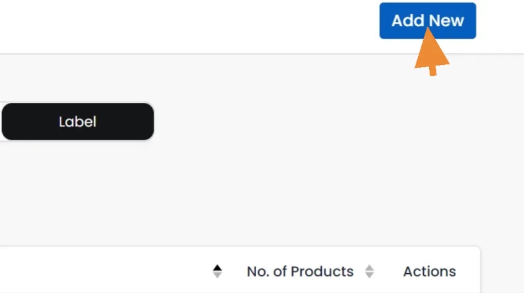Screen dimensions: 524x293
Task: Open the Label filter pill
Action: pyautogui.click(x=78, y=121)
